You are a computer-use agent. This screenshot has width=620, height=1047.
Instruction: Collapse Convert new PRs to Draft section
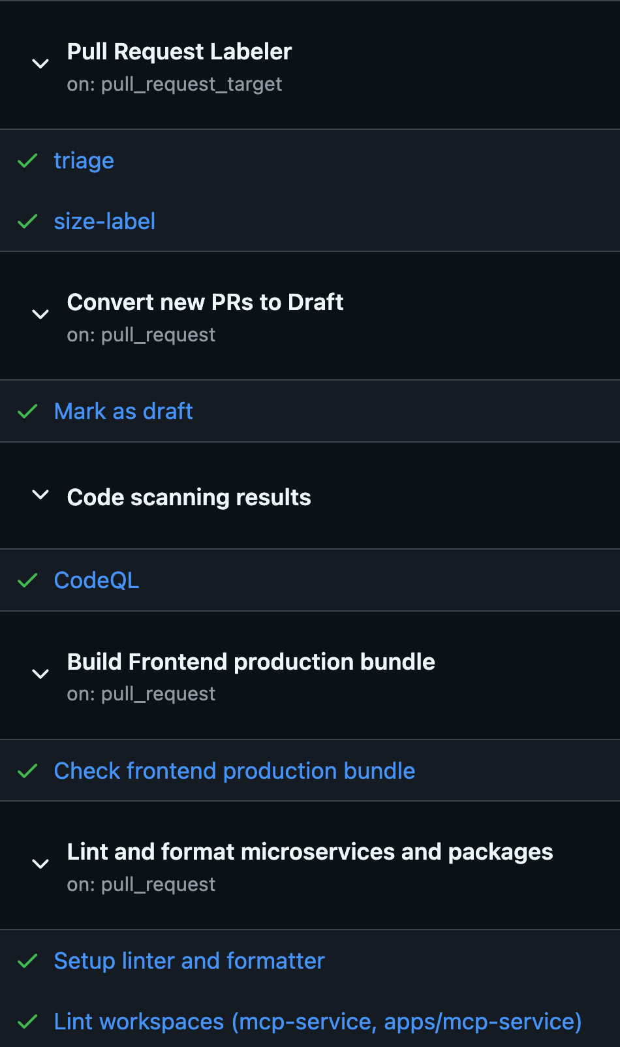(x=40, y=315)
